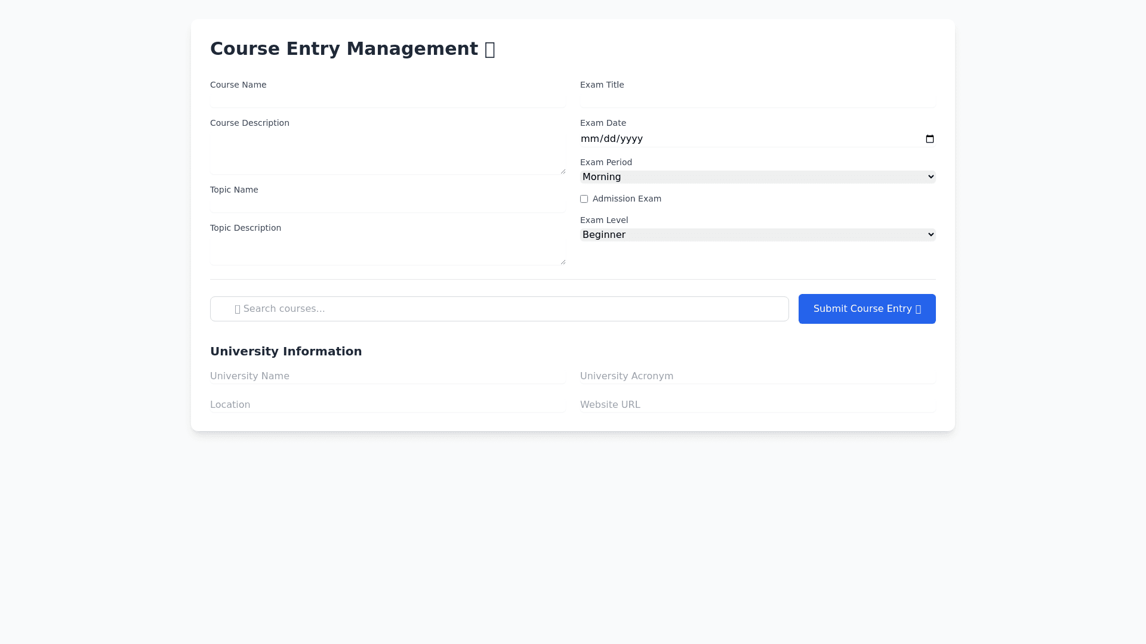Click the mm/dd/yyyy date text
Viewport: 1146px width, 644px height.
pos(612,139)
